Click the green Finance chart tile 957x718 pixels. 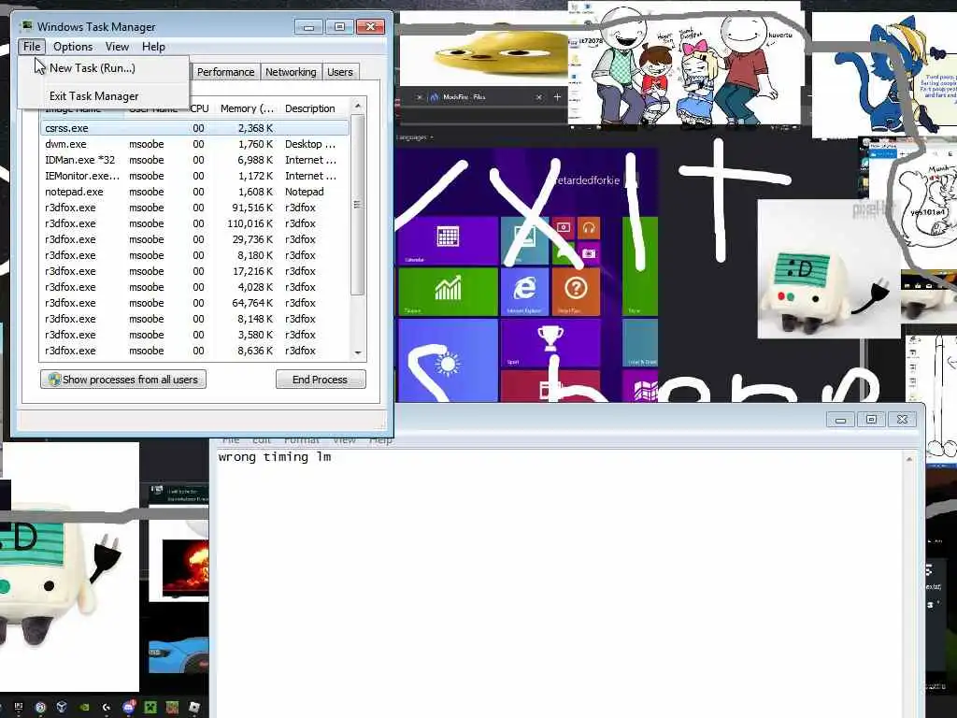[x=448, y=292]
